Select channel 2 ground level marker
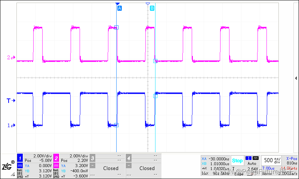The width and height of the screenshot is (299, 179). pyautogui.click(x=11, y=57)
